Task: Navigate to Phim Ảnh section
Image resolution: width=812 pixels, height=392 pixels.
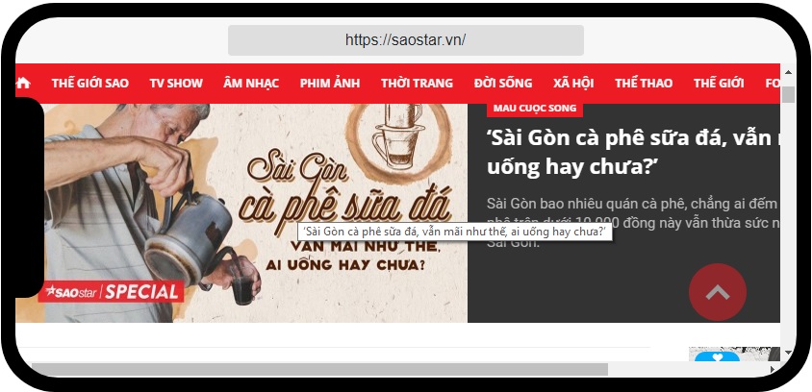Action: (x=330, y=84)
